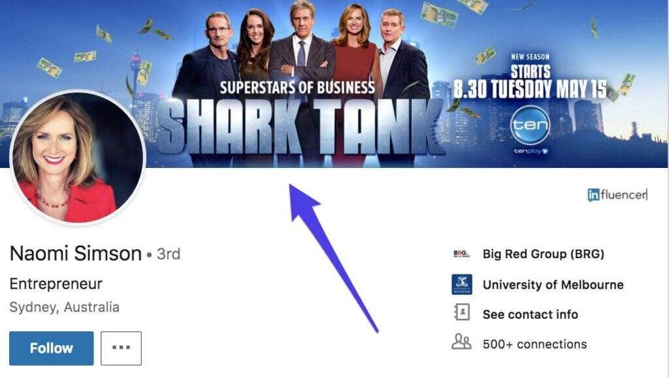669x377 pixels.
Task: Click the 500+ connections text
Action: (x=534, y=344)
